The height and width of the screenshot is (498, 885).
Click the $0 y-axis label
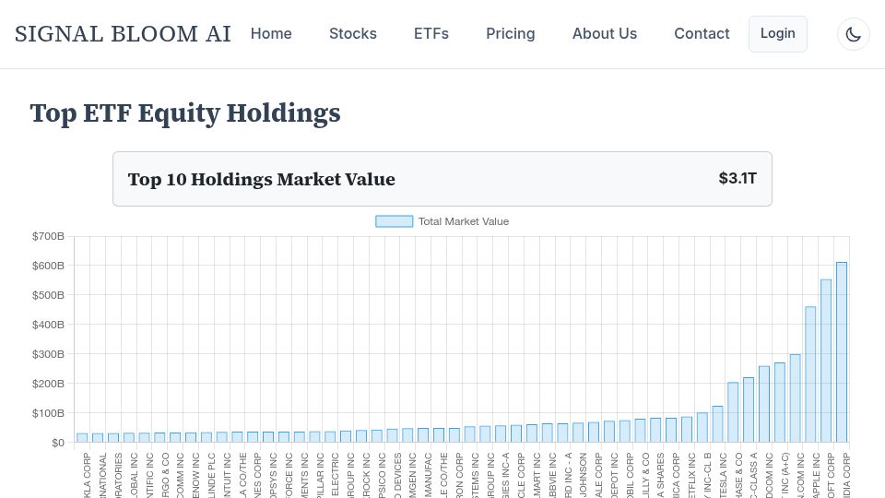tap(57, 443)
